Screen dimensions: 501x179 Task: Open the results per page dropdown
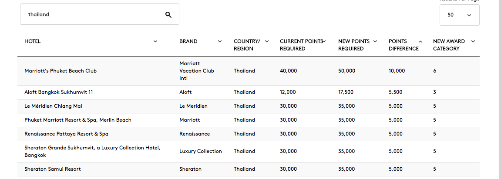[460, 15]
